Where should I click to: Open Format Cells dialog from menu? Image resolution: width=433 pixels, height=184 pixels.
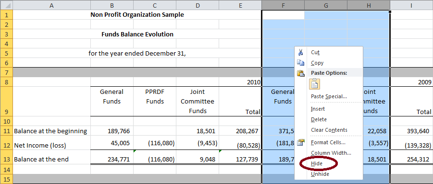(328, 142)
